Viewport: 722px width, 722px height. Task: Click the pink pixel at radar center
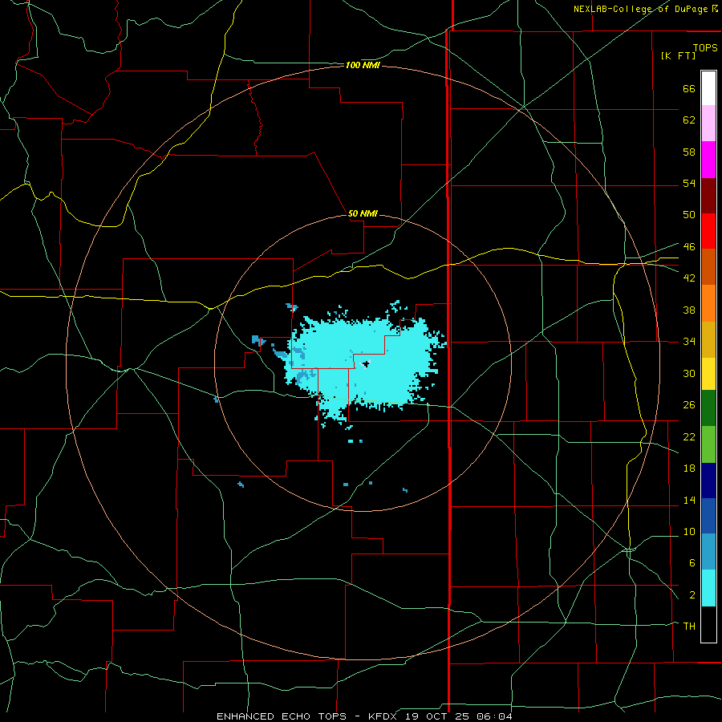[365, 364]
